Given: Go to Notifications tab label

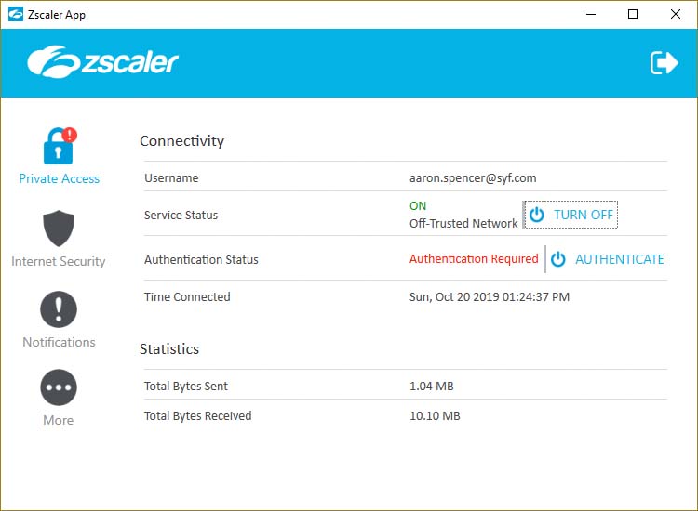Looking at the screenshot, I should pos(59,342).
